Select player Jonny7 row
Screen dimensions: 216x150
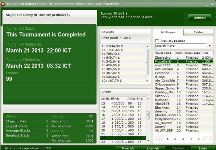click(x=183, y=127)
